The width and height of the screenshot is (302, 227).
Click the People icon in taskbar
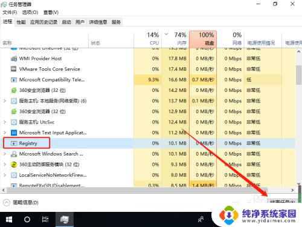coord(201,219)
